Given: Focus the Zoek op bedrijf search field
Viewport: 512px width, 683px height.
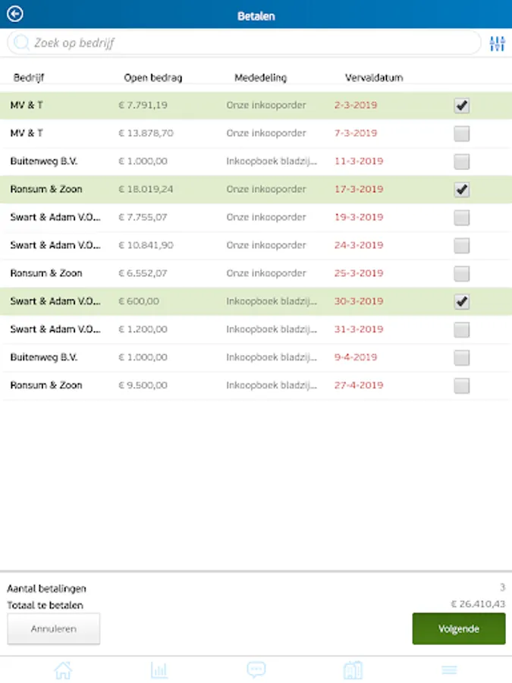Looking at the screenshot, I should point(250,43).
